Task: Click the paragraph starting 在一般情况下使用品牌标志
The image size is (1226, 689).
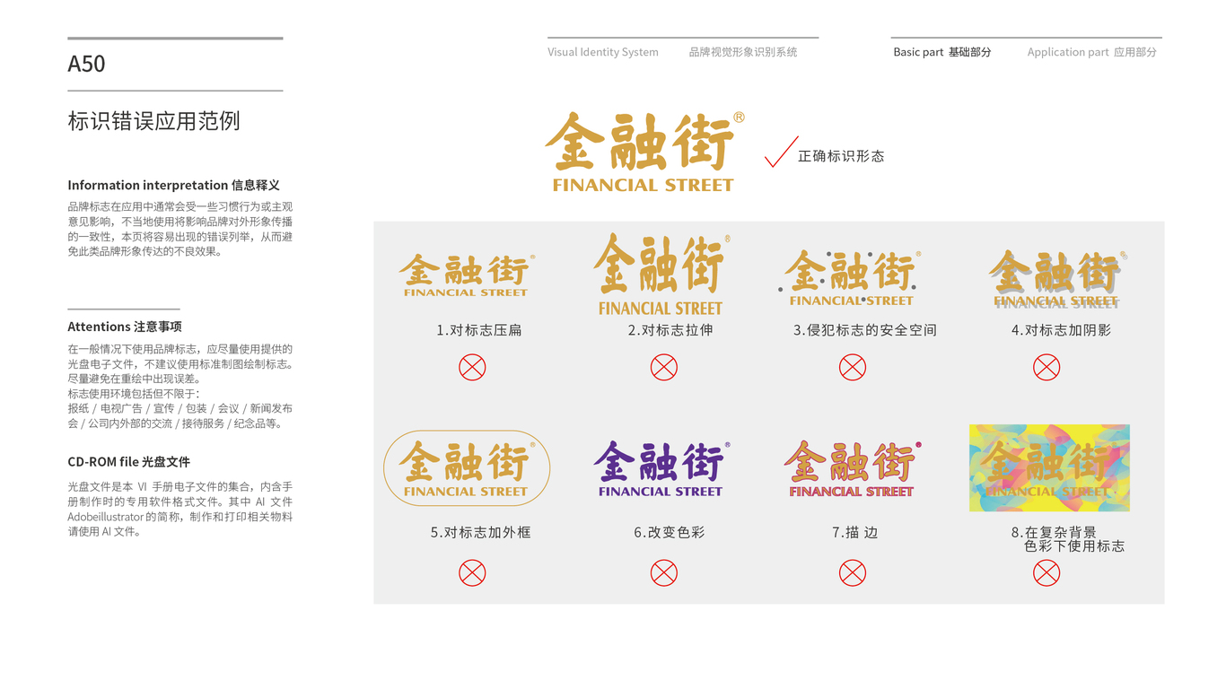Action: (180, 363)
